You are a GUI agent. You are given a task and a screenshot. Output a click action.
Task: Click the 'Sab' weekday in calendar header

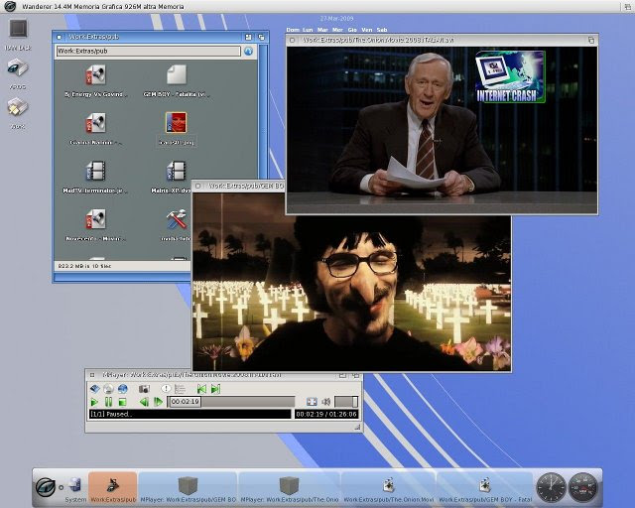[381, 30]
